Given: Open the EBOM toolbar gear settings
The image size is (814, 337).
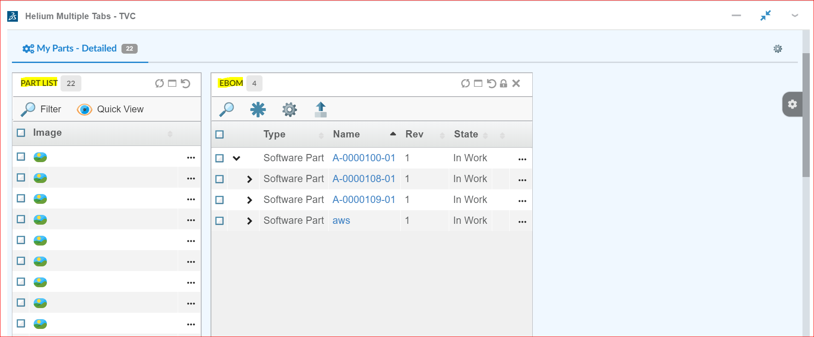Looking at the screenshot, I should coord(289,109).
